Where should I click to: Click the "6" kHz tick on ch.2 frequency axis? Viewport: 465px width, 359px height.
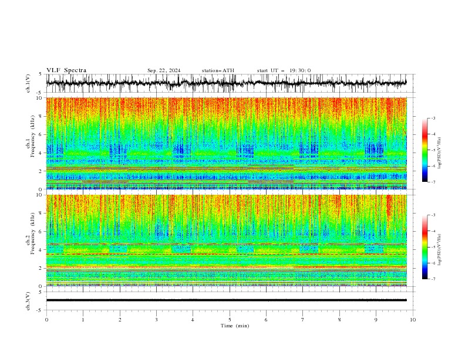(41, 232)
